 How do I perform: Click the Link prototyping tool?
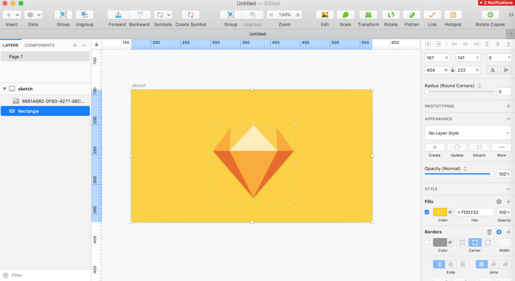pos(432,15)
